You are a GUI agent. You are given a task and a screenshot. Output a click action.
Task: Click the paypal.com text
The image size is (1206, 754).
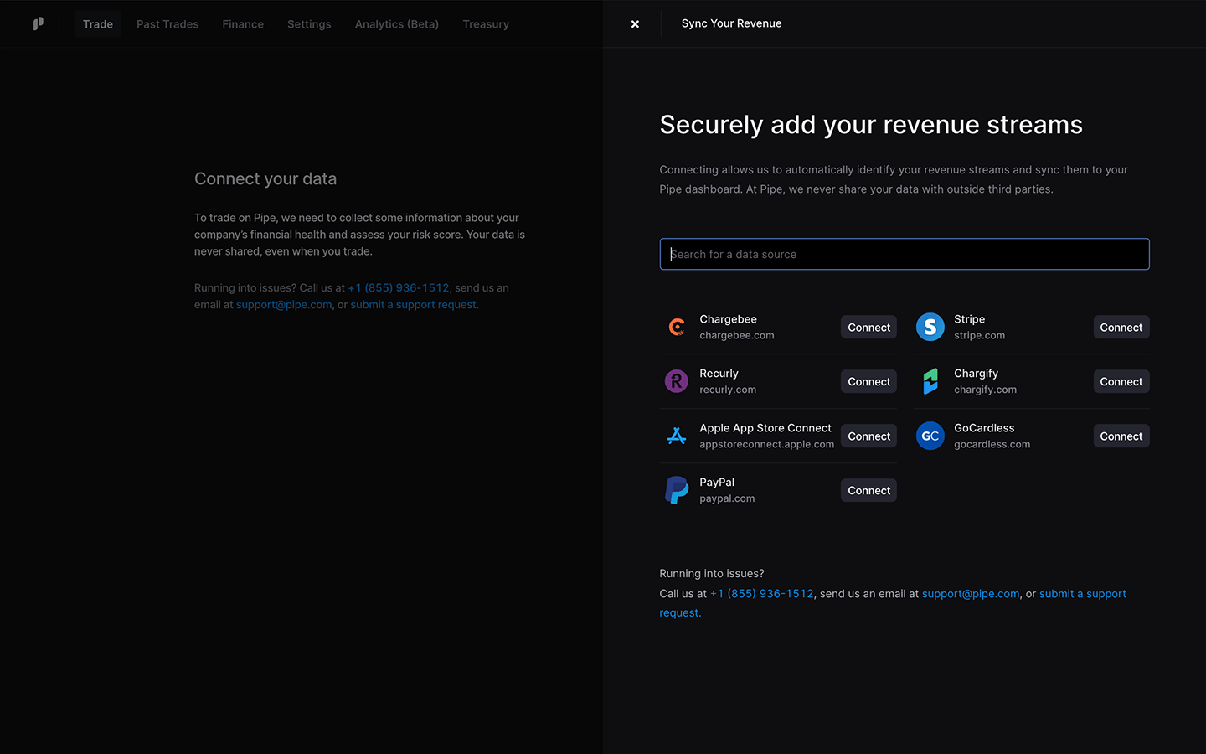click(727, 498)
